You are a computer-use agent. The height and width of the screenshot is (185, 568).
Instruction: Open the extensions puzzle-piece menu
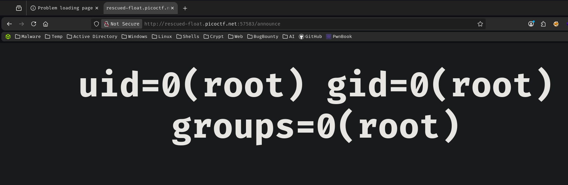click(543, 24)
